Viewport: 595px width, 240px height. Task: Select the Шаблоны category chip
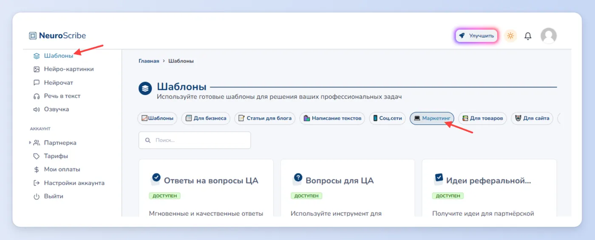point(158,119)
